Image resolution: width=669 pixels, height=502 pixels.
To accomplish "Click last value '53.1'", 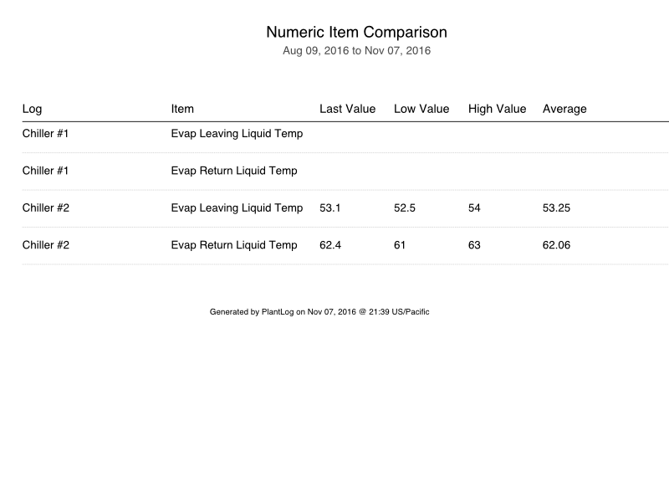I will point(329,207).
